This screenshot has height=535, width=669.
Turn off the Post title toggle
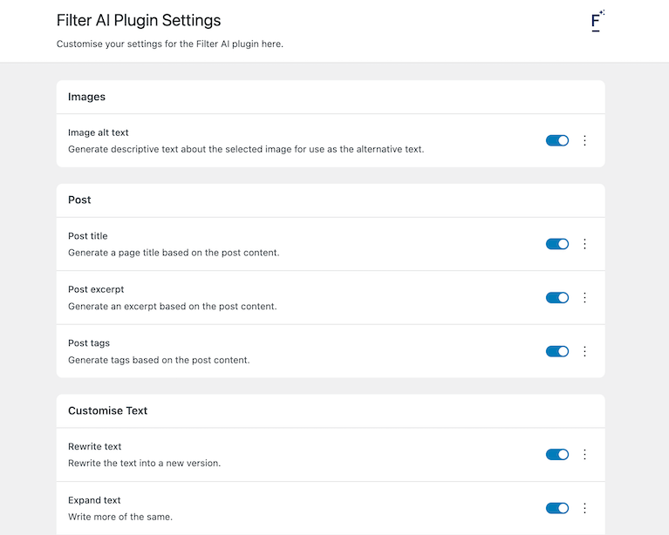(557, 244)
